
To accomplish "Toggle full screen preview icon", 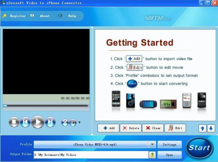I will click(x=65, y=123).
